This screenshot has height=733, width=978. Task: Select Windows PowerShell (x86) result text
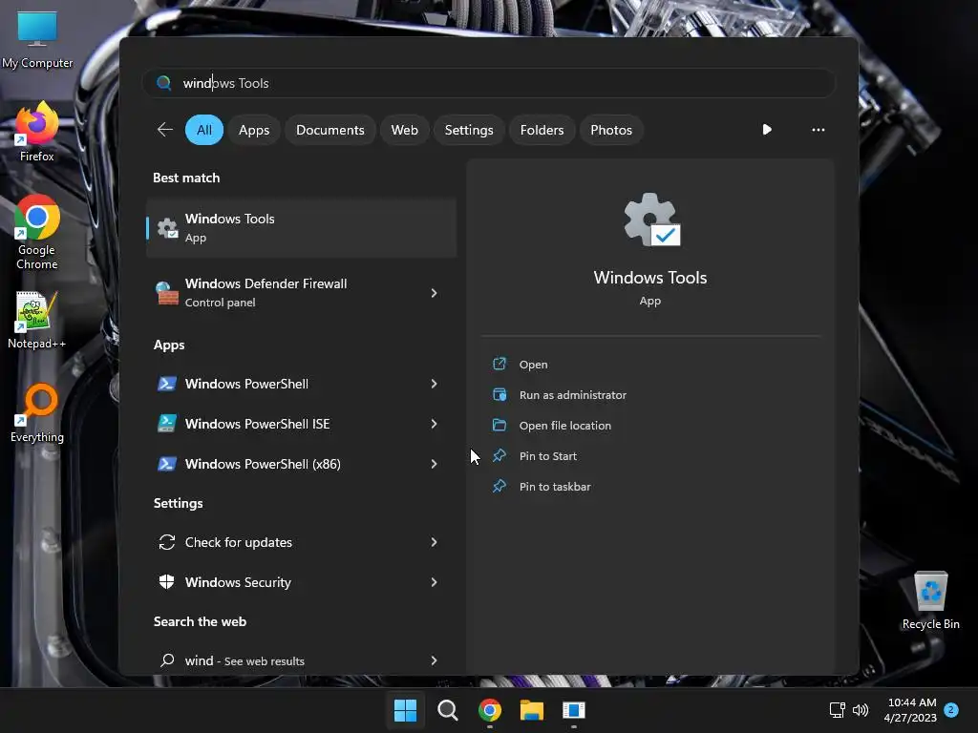(x=263, y=464)
